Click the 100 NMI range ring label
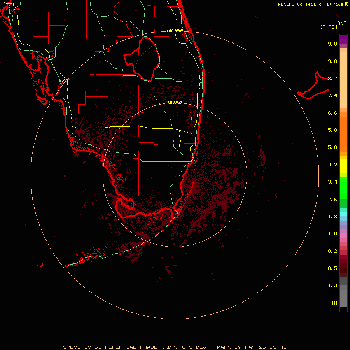The height and width of the screenshot is (350, 350). click(175, 31)
